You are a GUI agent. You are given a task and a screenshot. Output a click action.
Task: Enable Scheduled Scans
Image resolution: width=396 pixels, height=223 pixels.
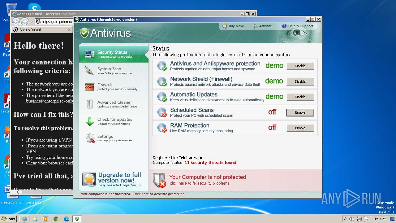coord(300,112)
